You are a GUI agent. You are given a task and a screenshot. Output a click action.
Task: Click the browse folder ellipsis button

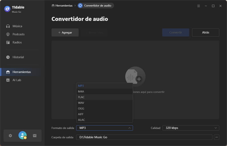(x=217, y=137)
